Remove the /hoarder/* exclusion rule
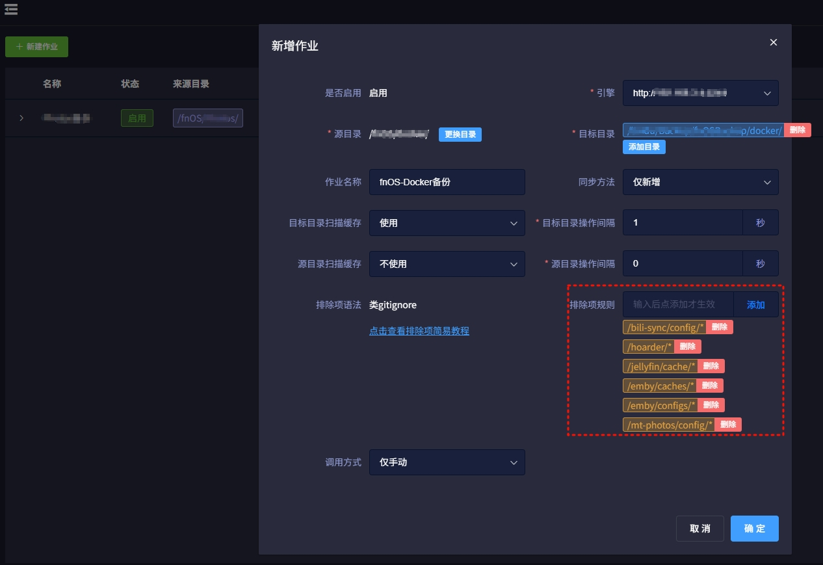 point(687,347)
